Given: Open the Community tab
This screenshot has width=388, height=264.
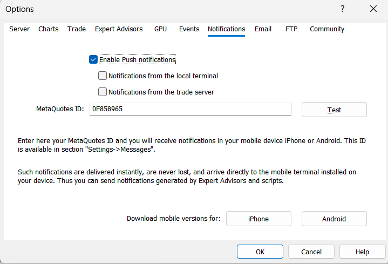Looking at the screenshot, I should point(327,29).
